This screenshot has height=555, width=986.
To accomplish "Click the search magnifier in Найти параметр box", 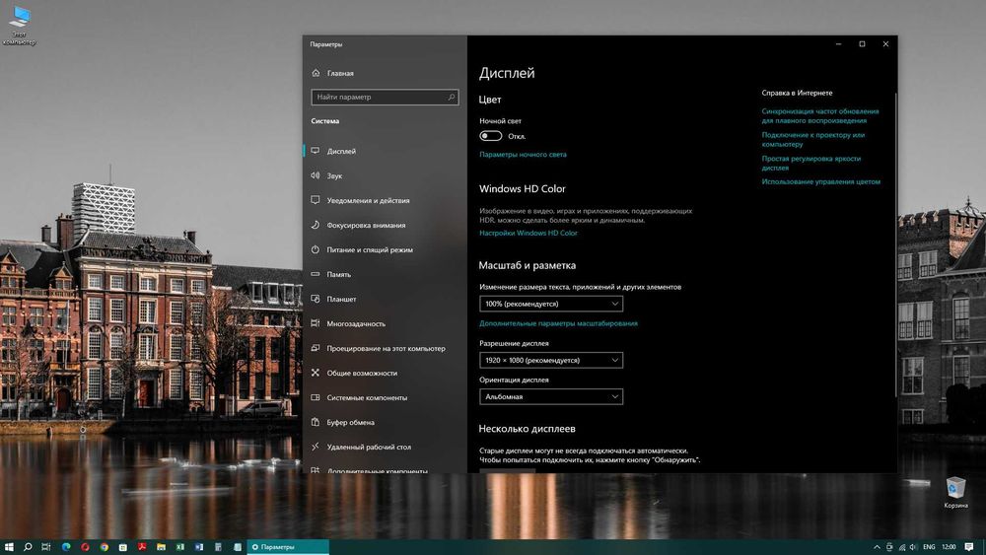I will (451, 97).
